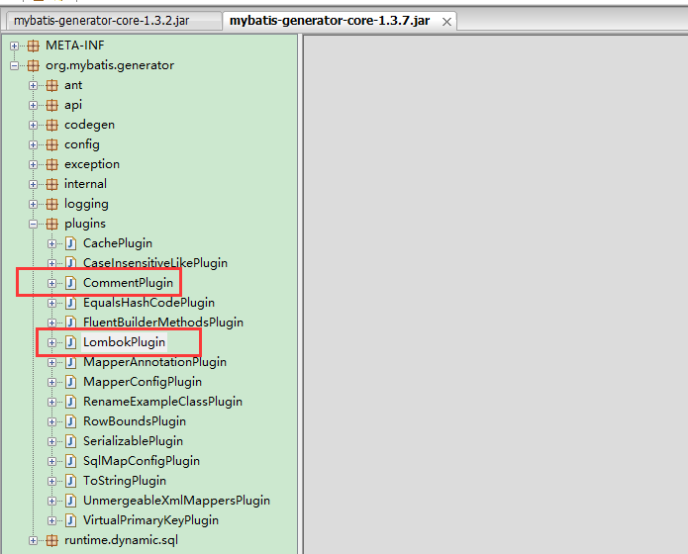Click the MapperAnnotationPlugin class file icon
This screenshot has height=554, width=688.
point(70,362)
